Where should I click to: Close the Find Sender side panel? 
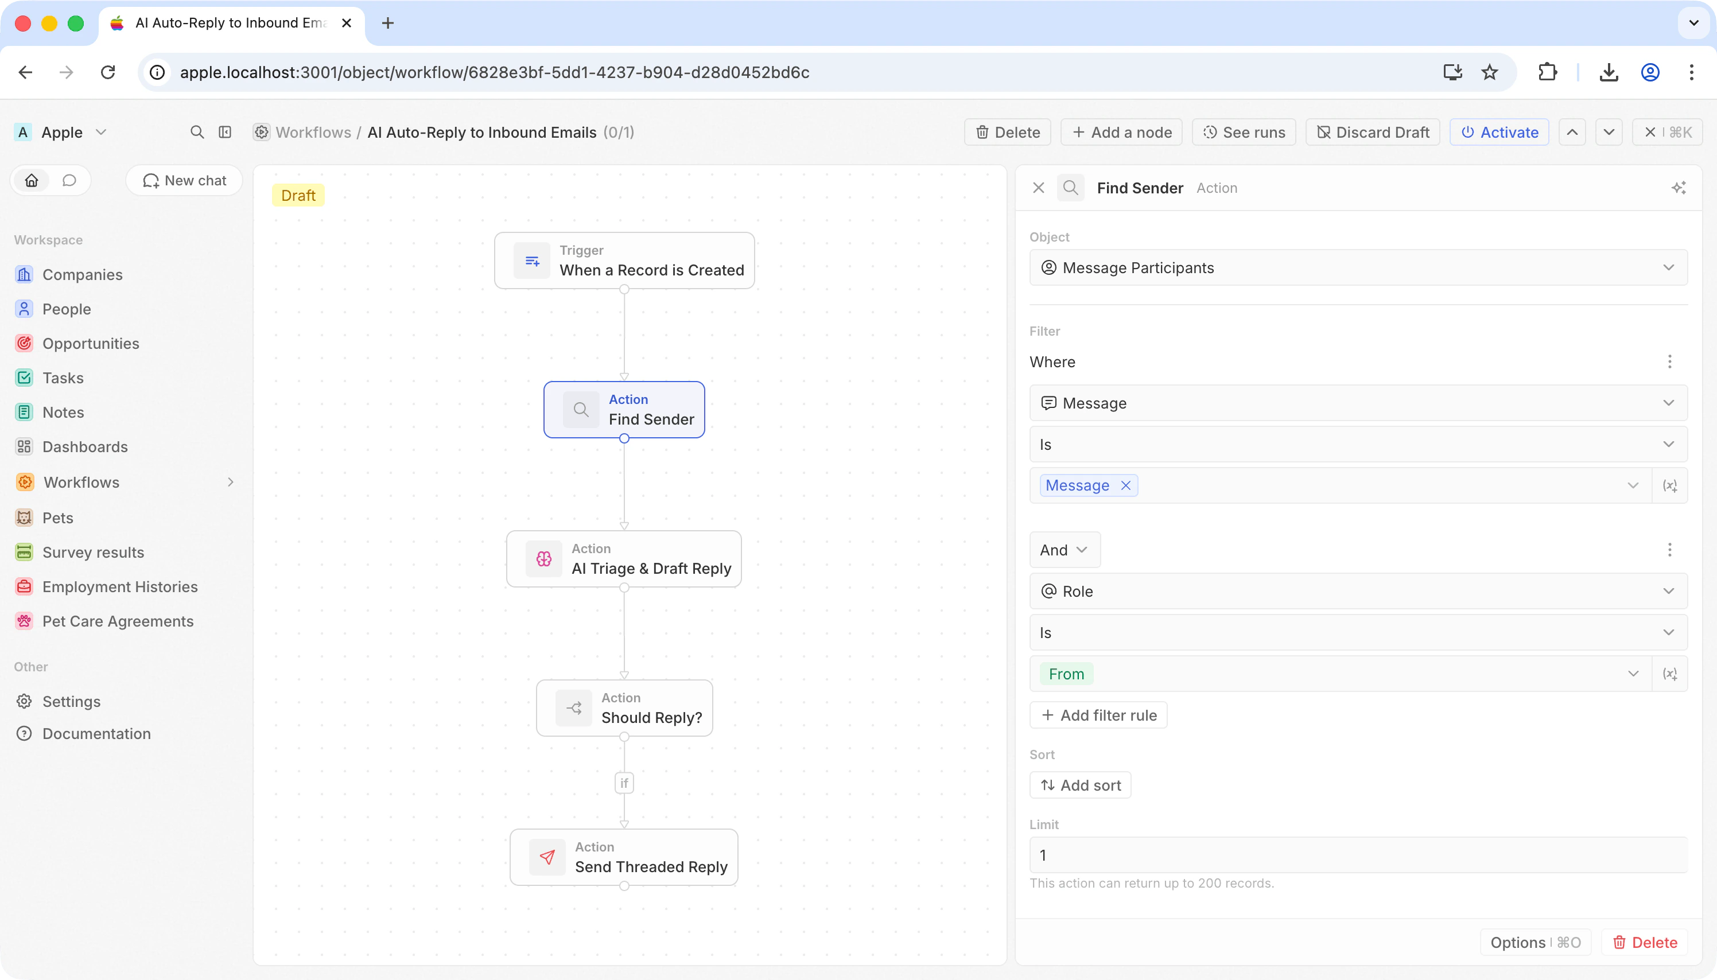tap(1039, 188)
